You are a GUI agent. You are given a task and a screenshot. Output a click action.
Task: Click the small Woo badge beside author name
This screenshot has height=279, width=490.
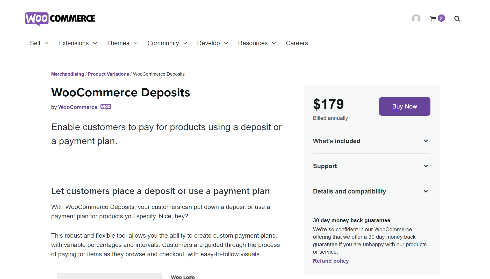106,107
